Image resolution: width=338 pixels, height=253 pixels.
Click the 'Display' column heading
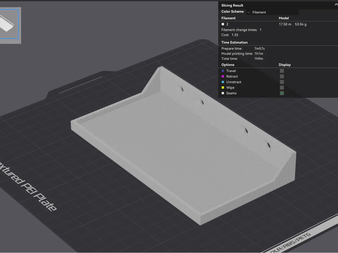[x=285, y=65]
